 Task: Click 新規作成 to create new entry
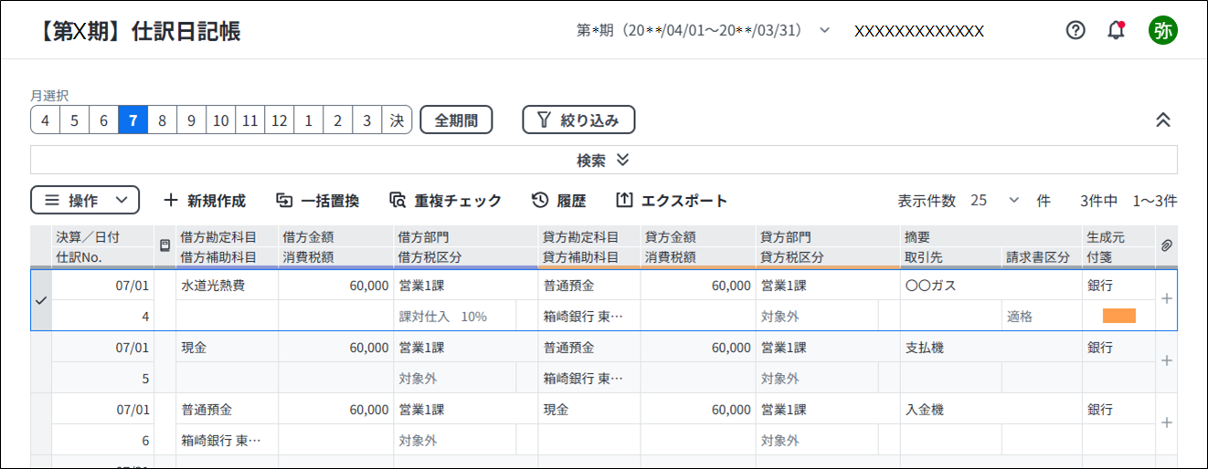click(205, 201)
